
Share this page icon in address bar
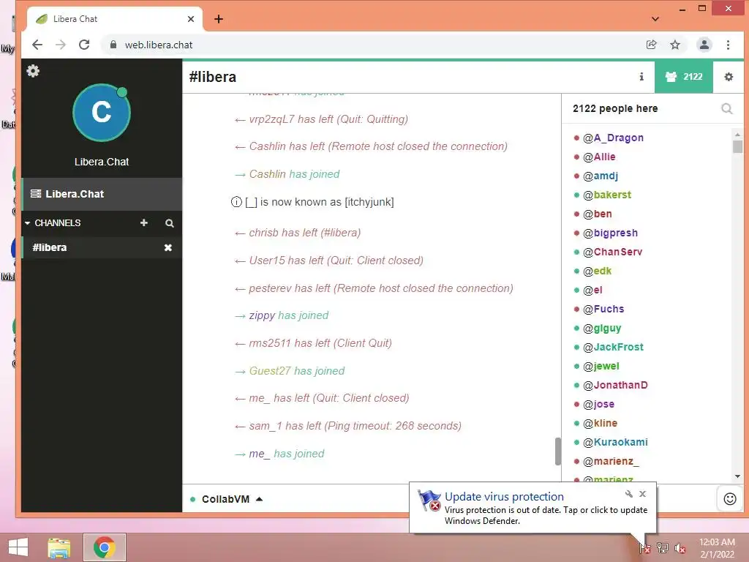tap(651, 45)
